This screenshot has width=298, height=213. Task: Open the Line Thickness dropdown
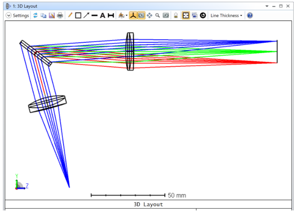tap(226, 15)
